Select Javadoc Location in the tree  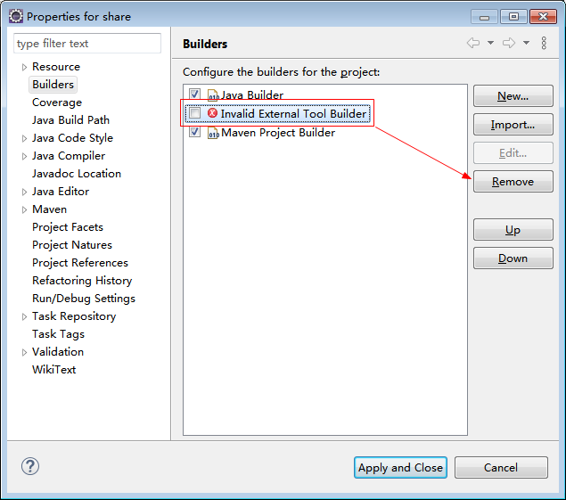pos(76,174)
